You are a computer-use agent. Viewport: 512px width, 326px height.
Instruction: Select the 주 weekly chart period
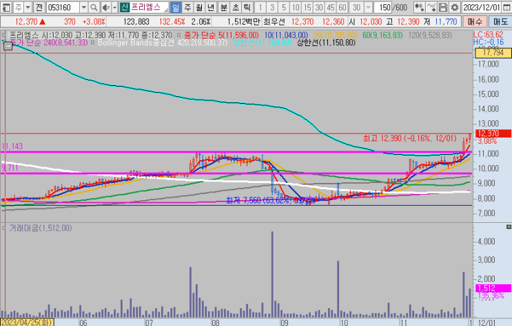187,7
